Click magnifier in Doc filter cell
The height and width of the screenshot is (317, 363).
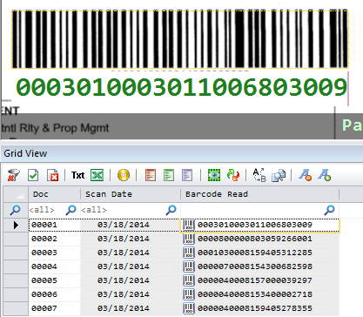[x=71, y=210]
